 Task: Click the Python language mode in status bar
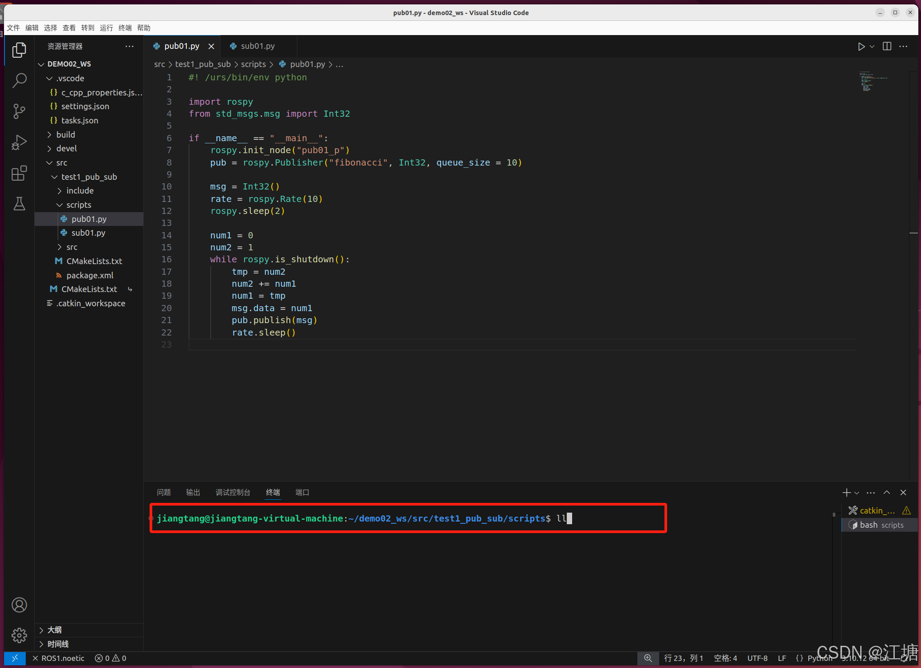(x=819, y=658)
